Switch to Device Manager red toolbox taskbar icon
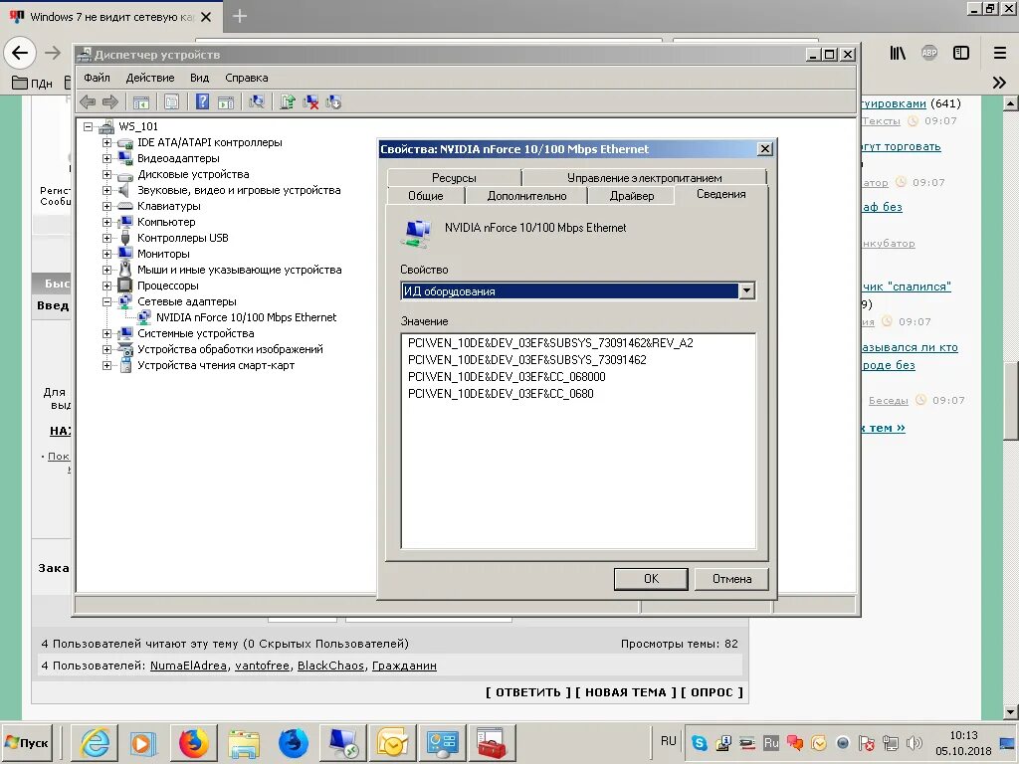The image size is (1019, 764). click(492, 742)
